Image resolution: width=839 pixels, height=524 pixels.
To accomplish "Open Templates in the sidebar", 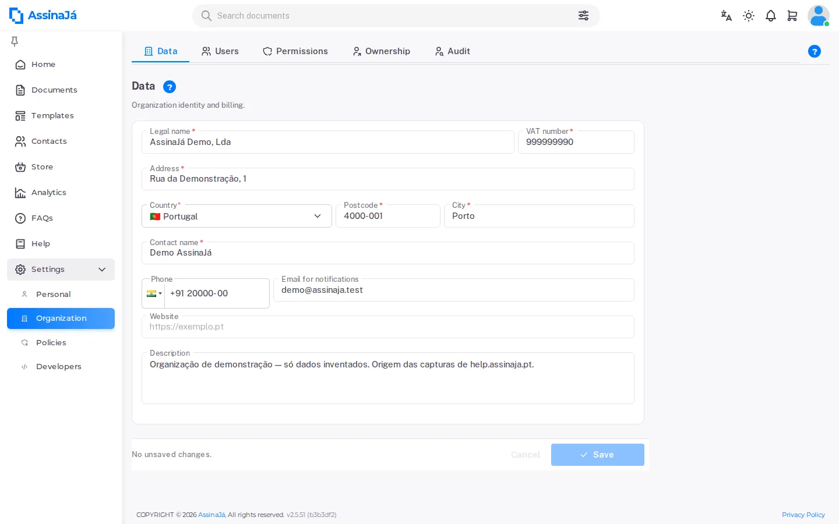I will (x=61, y=116).
